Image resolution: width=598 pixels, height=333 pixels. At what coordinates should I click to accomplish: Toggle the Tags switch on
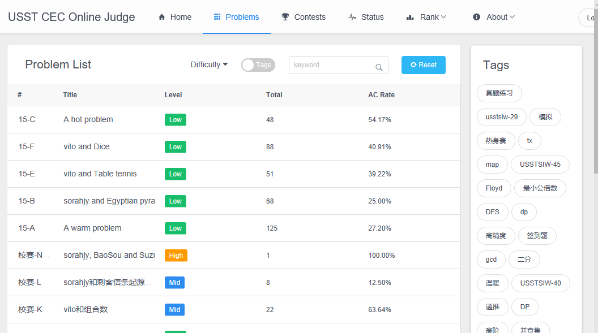[x=258, y=65]
